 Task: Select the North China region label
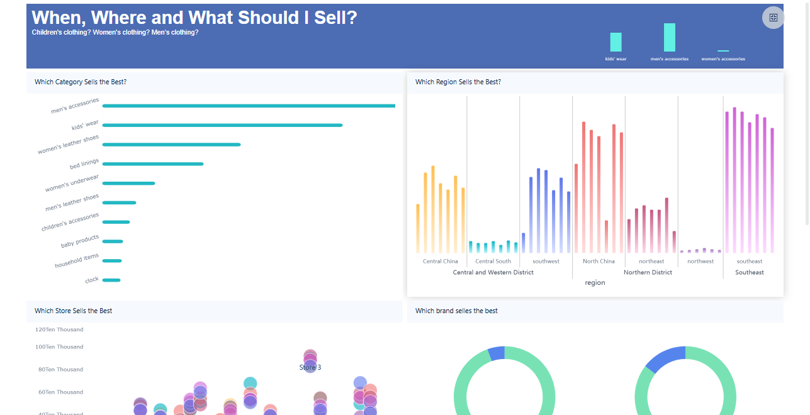point(599,262)
